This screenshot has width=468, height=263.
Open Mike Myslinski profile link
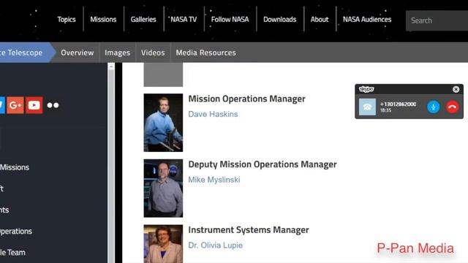(214, 180)
